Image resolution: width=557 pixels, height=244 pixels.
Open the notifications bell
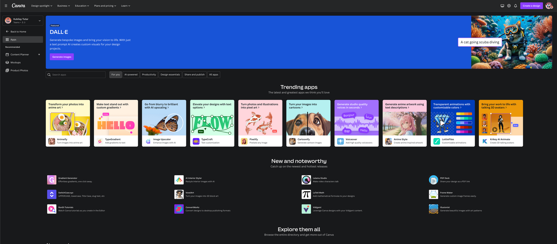click(x=516, y=6)
